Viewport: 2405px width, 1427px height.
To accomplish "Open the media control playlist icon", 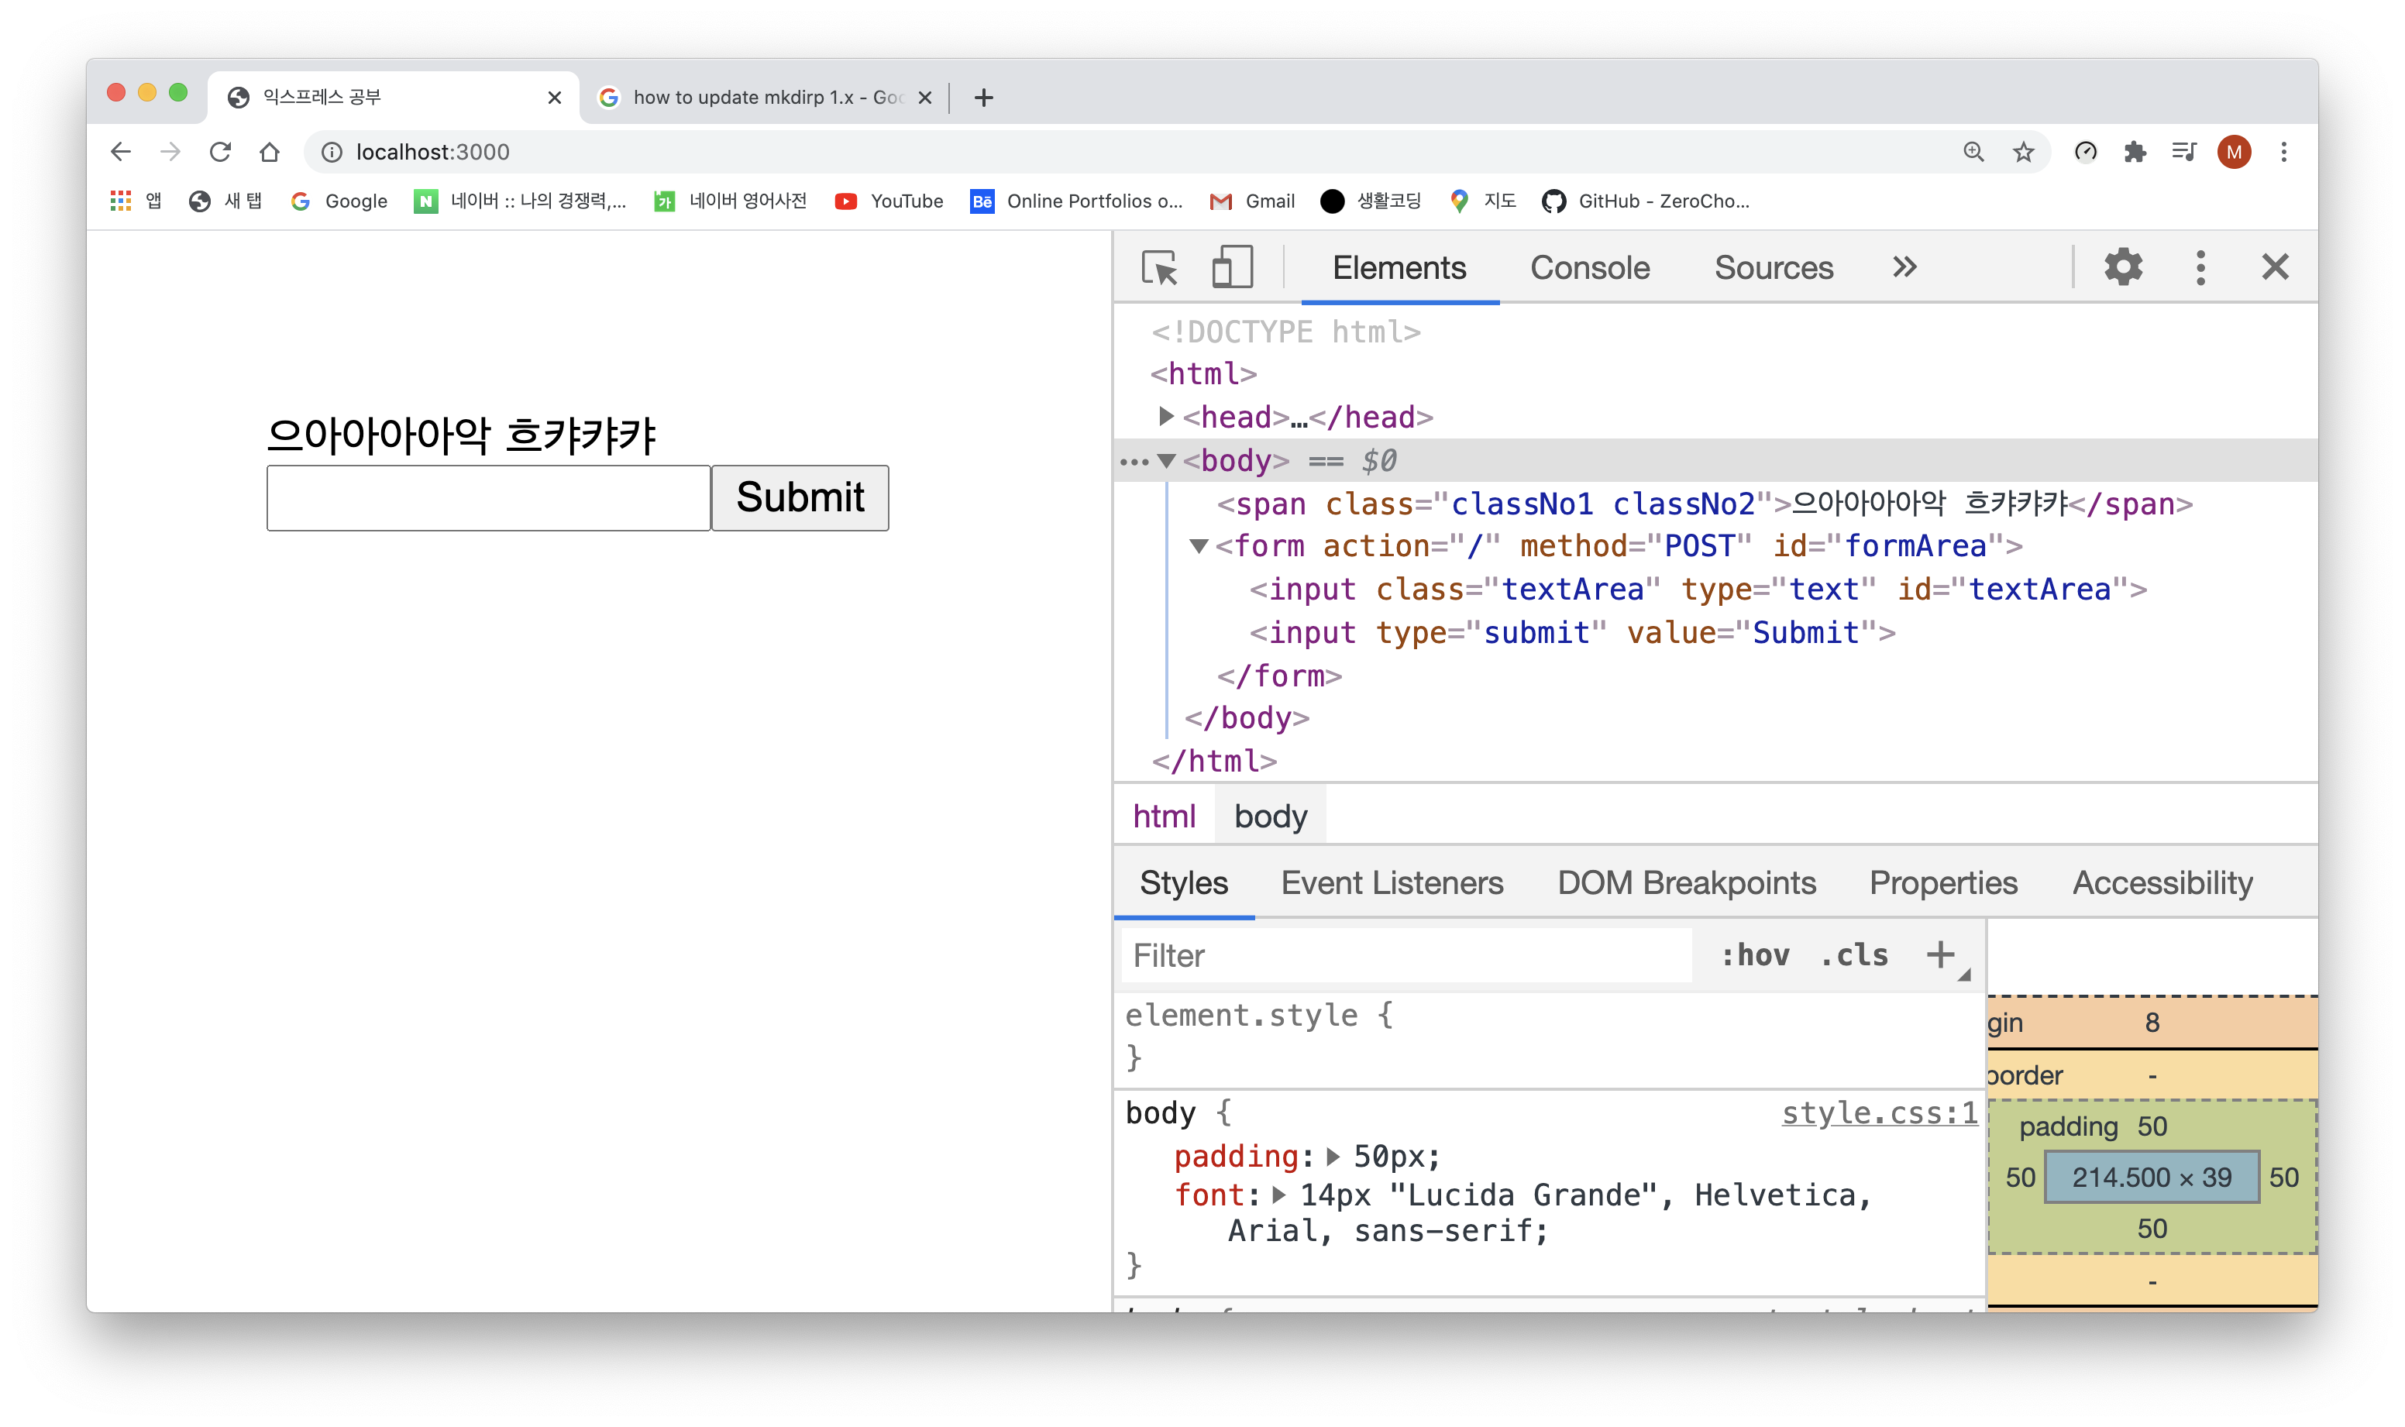I will [x=2184, y=152].
